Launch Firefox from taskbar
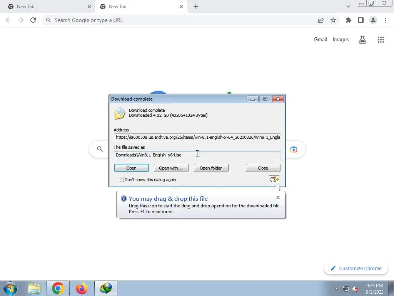This screenshot has height=296, width=394. coord(82,288)
